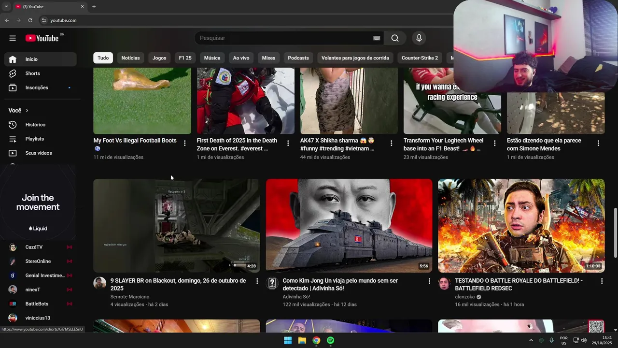Click alanzoka channel avatar

[x=445, y=283]
